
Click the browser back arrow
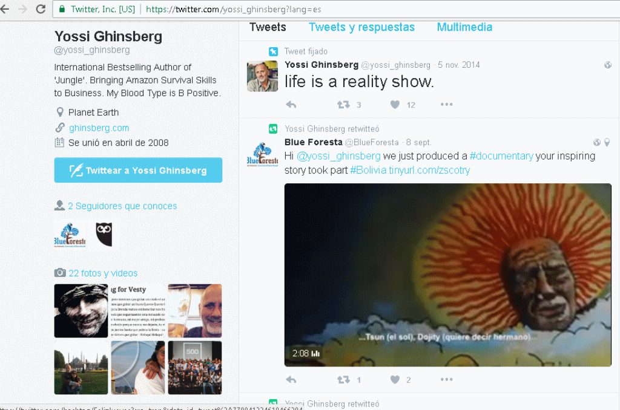(4, 8)
